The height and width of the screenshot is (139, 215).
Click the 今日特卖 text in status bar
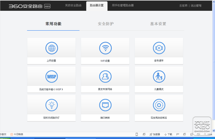(18, 134)
